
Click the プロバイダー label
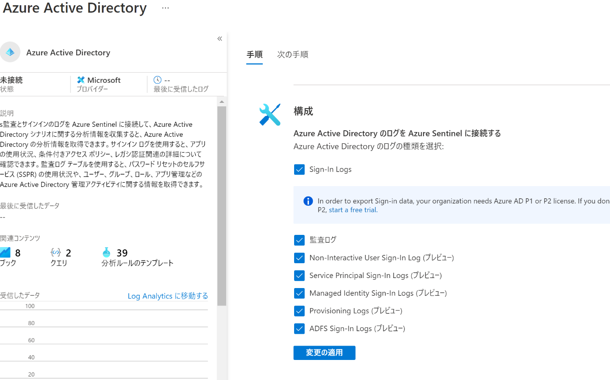pos(92,89)
